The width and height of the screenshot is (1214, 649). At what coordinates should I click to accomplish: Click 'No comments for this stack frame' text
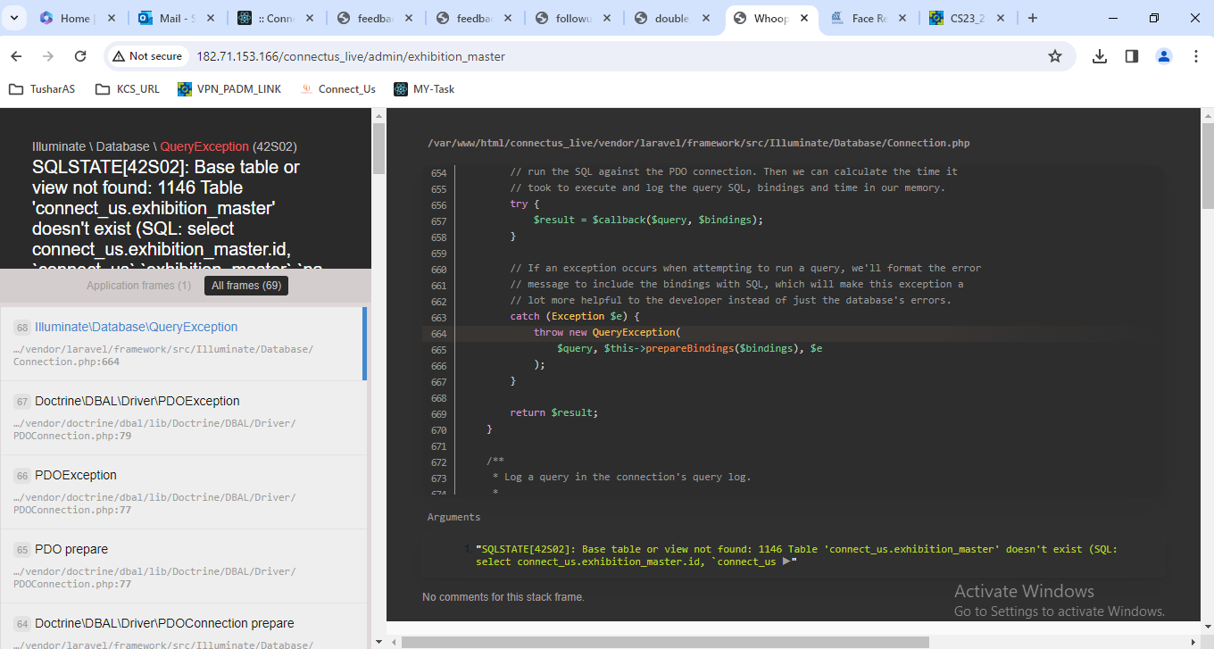pos(503,597)
